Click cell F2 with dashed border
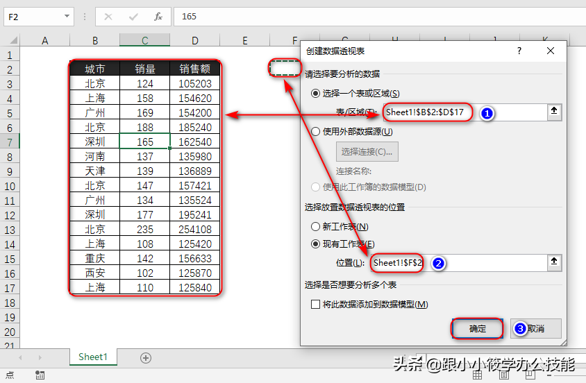The height and width of the screenshot is (383, 586). pyautogui.click(x=285, y=68)
